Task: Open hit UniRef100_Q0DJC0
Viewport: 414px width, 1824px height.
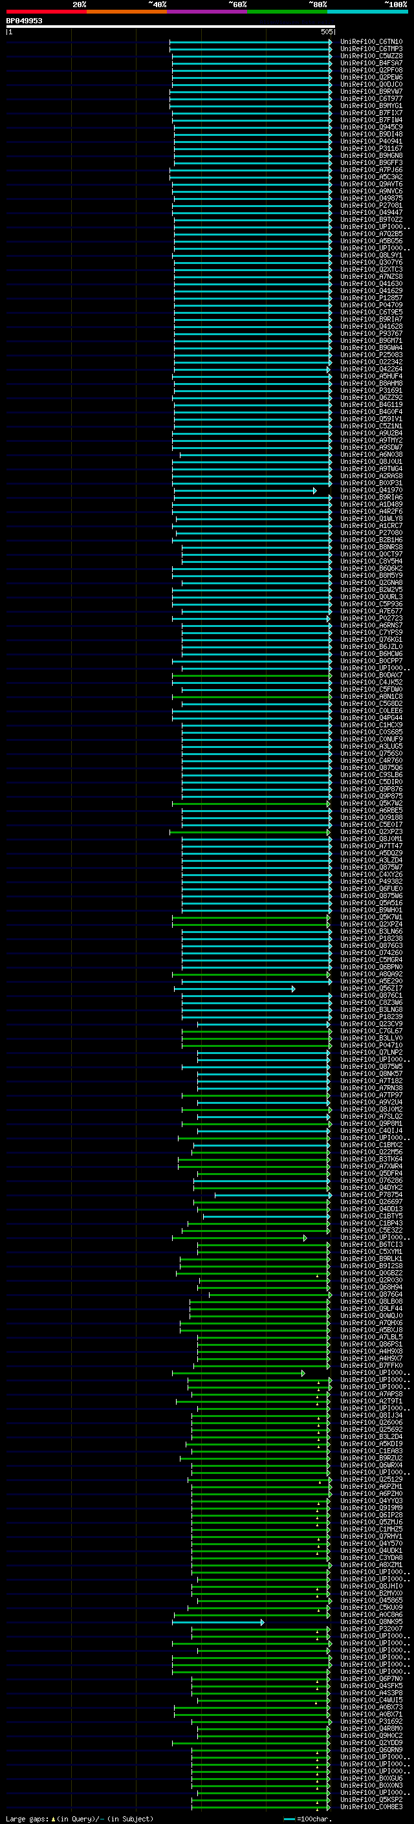Action: [371, 84]
